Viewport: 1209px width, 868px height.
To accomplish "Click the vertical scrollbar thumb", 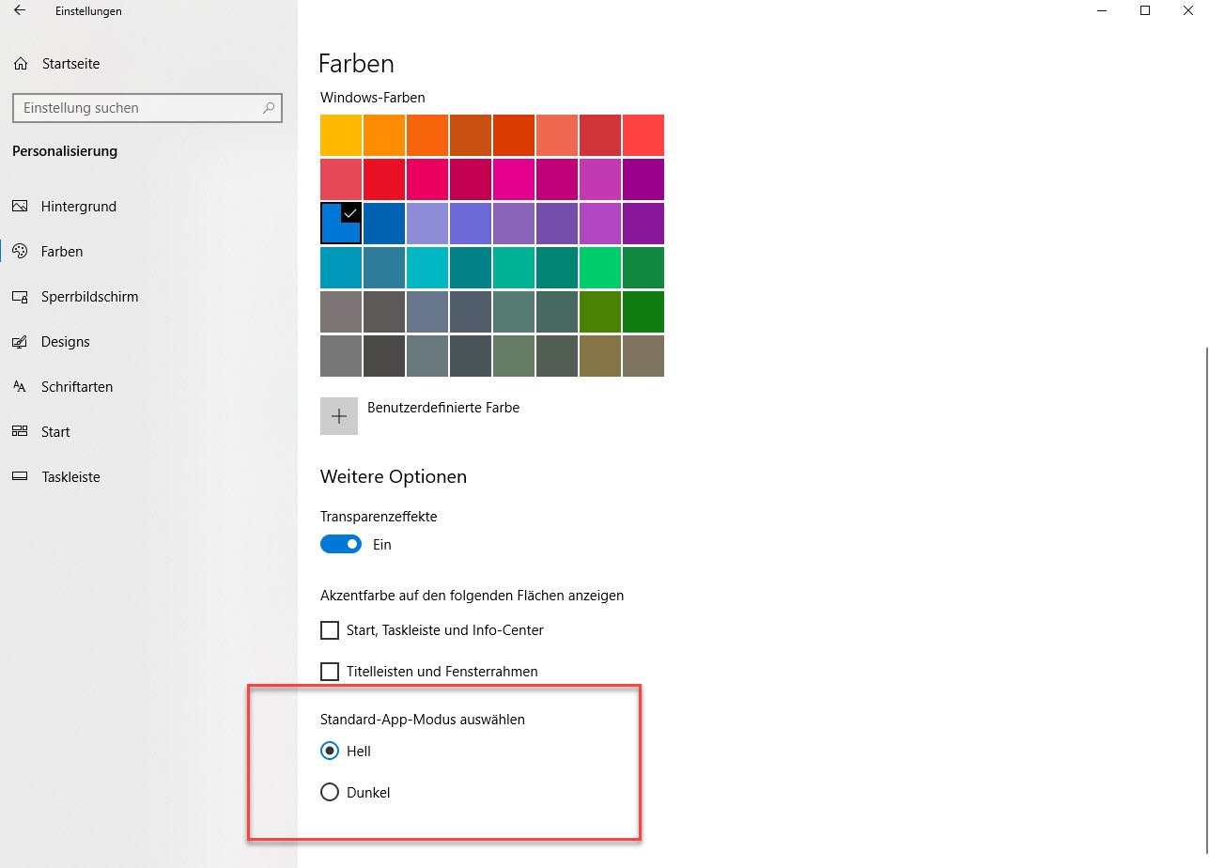I will pyautogui.click(x=1204, y=601).
